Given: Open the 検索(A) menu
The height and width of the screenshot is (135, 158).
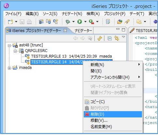Looking at the screenshot, I should (x=93, y=14).
